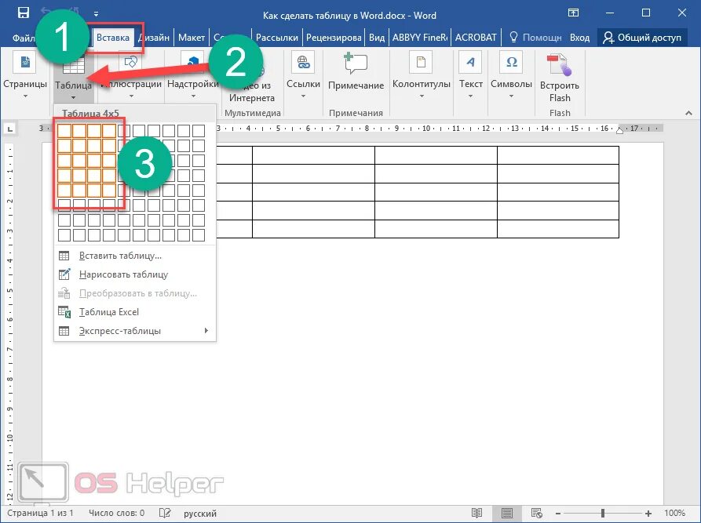Screen dimensions: 701x523
Task: Insert a comment with Примечание button
Action: pos(356,71)
